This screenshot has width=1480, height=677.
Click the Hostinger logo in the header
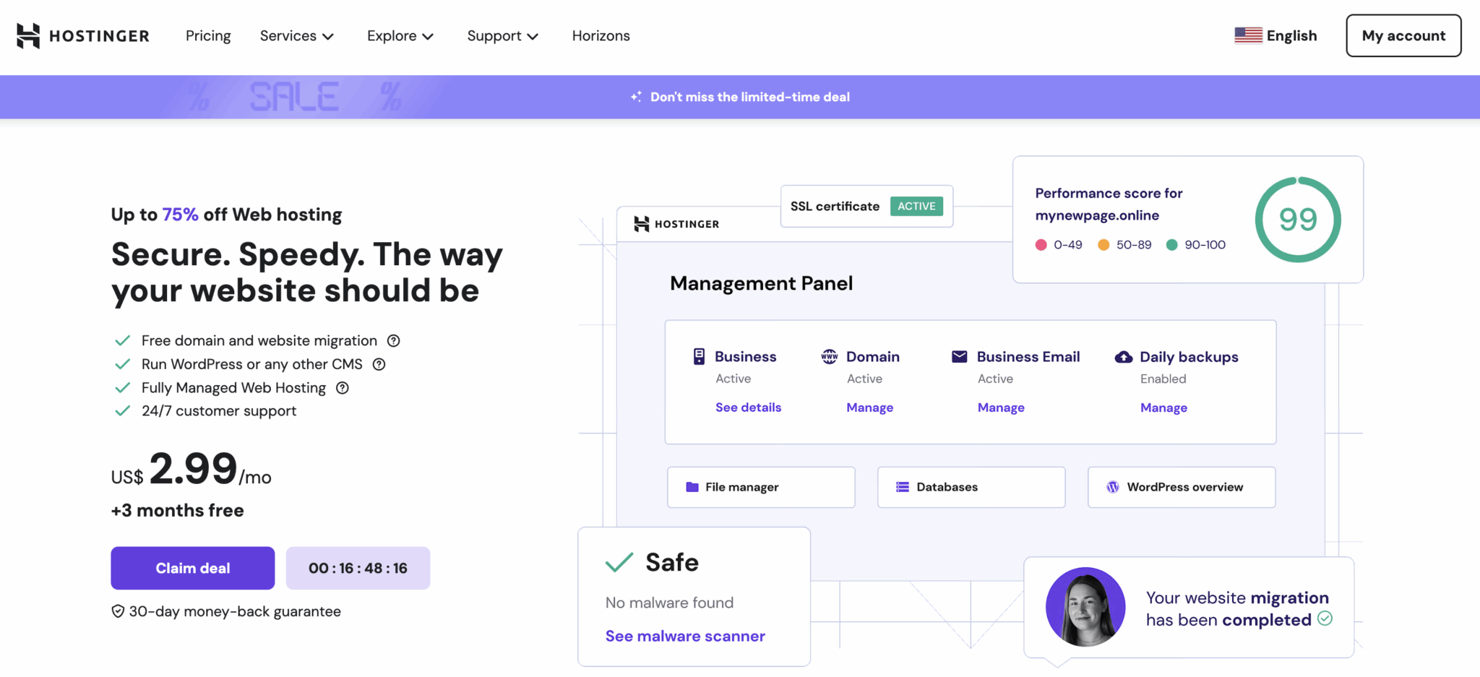(82, 35)
